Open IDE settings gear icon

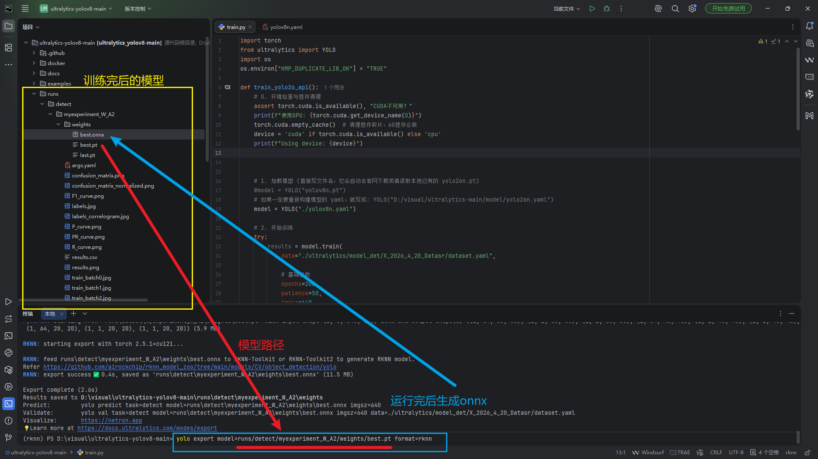692,9
